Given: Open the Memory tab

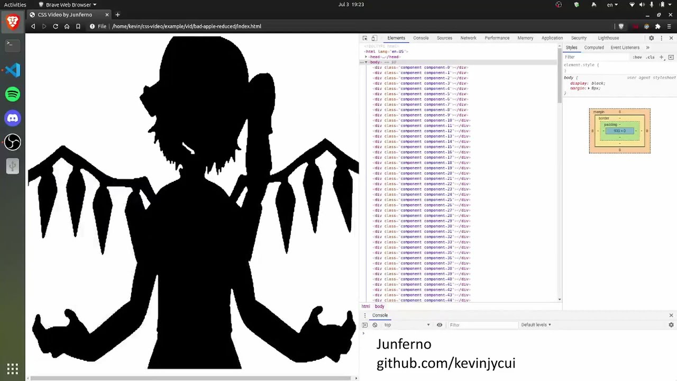Looking at the screenshot, I should 525,38.
